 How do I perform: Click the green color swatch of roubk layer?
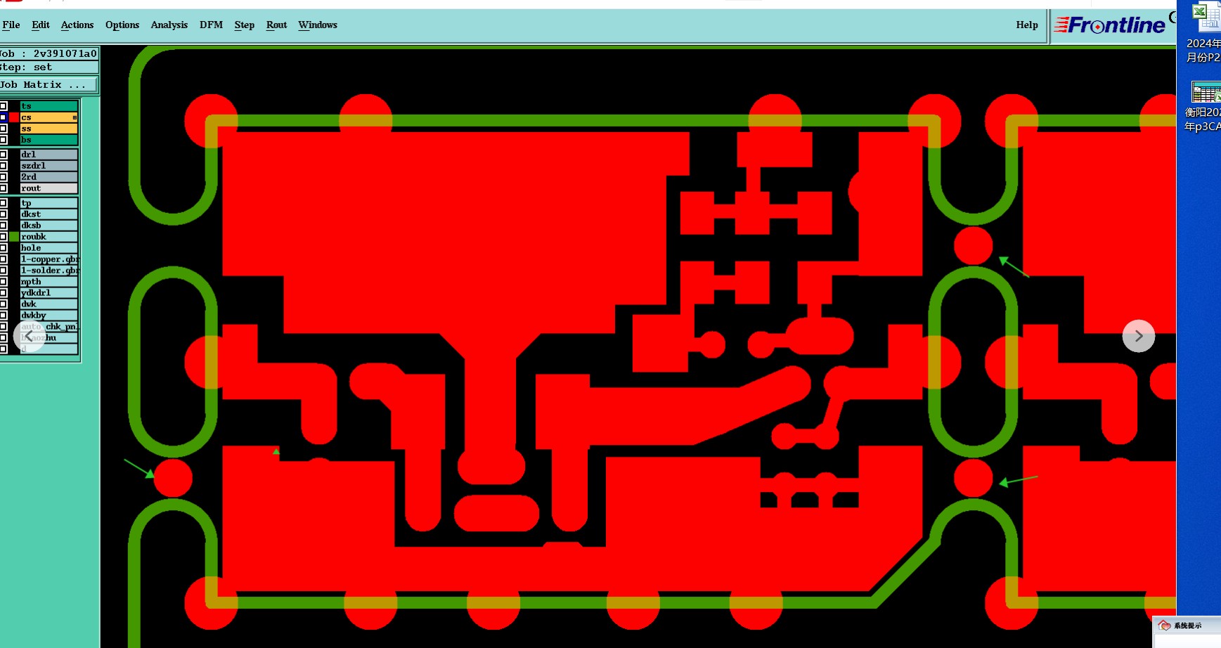[14, 237]
